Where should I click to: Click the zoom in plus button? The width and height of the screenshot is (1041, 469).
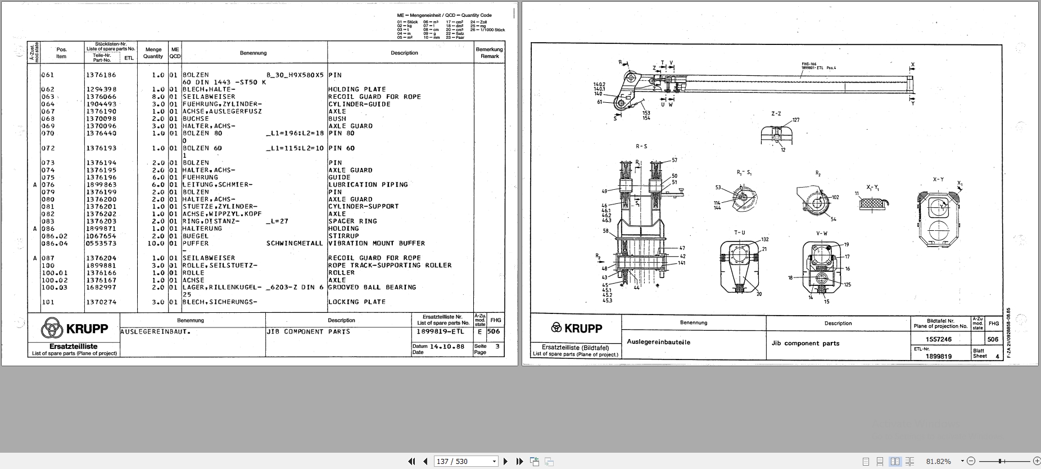pos(1037,461)
